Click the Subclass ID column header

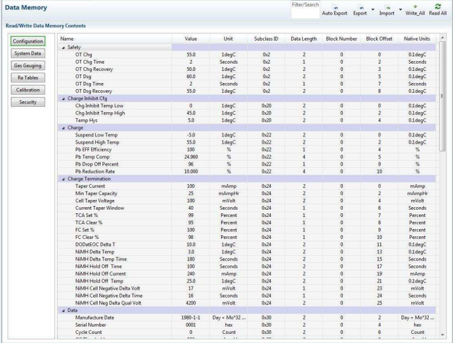[x=266, y=39]
